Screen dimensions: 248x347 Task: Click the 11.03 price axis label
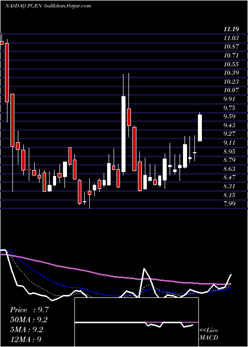click(x=231, y=38)
